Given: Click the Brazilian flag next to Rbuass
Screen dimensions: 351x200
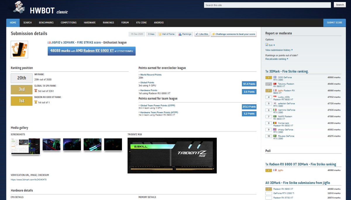Looking at the screenshot, I should click(275, 136).
